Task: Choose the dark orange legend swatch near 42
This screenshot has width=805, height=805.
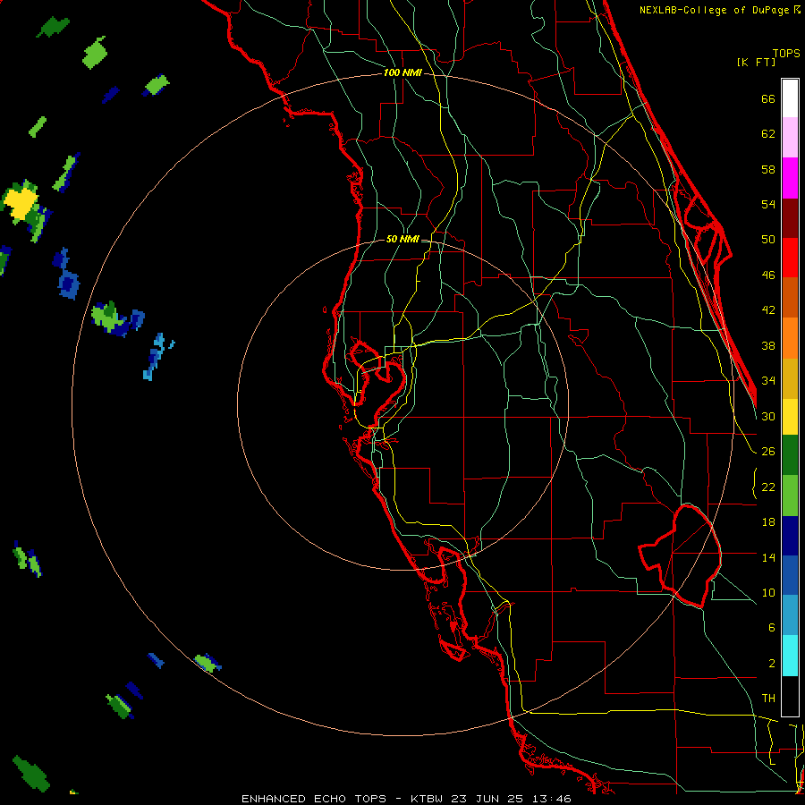Action: 790,297
